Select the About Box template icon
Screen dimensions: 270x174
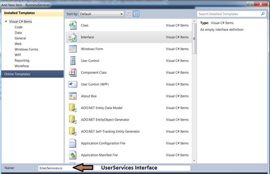[73, 96]
